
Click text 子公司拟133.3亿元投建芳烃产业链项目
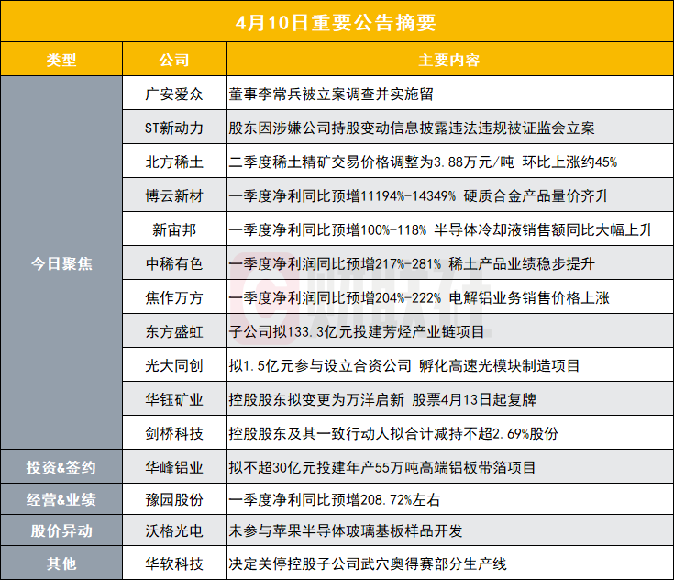[x=357, y=331]
